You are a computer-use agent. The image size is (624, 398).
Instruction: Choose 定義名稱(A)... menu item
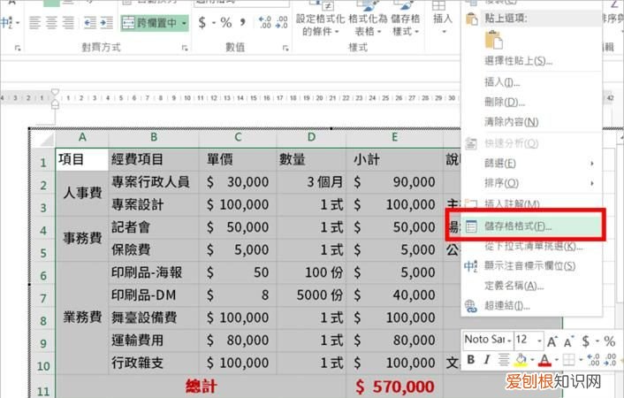532,286
